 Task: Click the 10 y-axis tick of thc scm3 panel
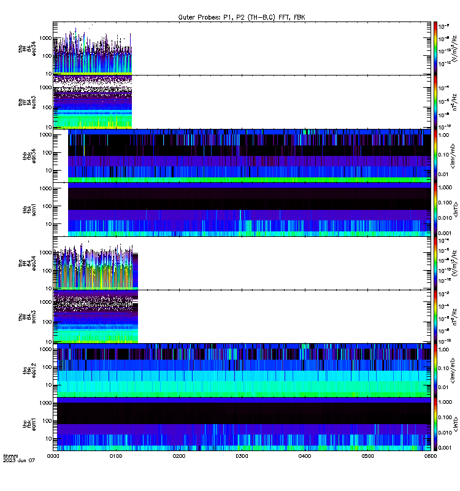pyautogui.click(x=48, y=342)
